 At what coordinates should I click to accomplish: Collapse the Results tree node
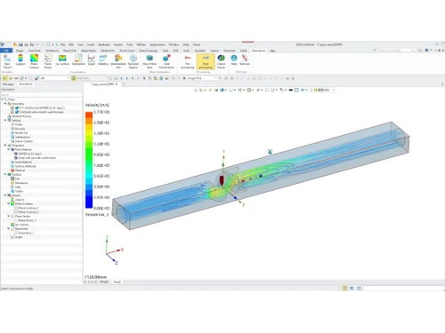[x=5, y=195]
